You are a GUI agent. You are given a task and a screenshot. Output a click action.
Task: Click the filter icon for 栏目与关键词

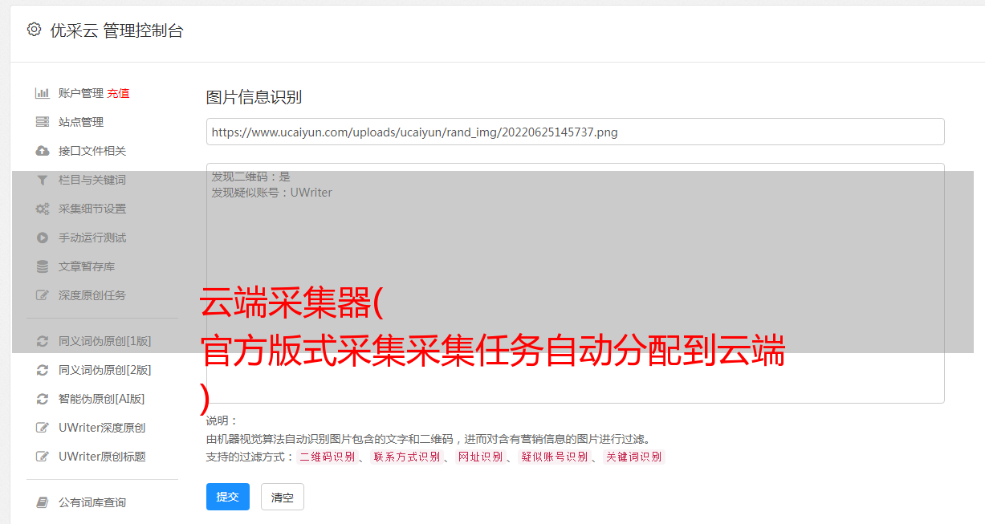43,180
